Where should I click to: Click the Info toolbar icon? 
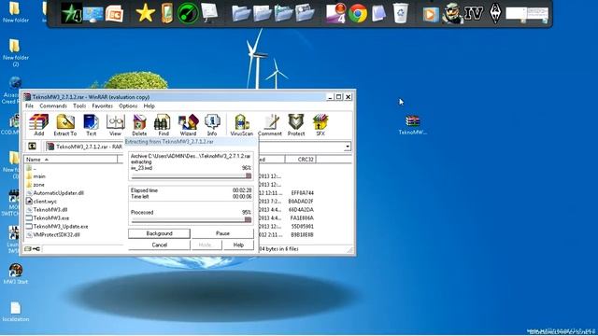pos(212,124)
